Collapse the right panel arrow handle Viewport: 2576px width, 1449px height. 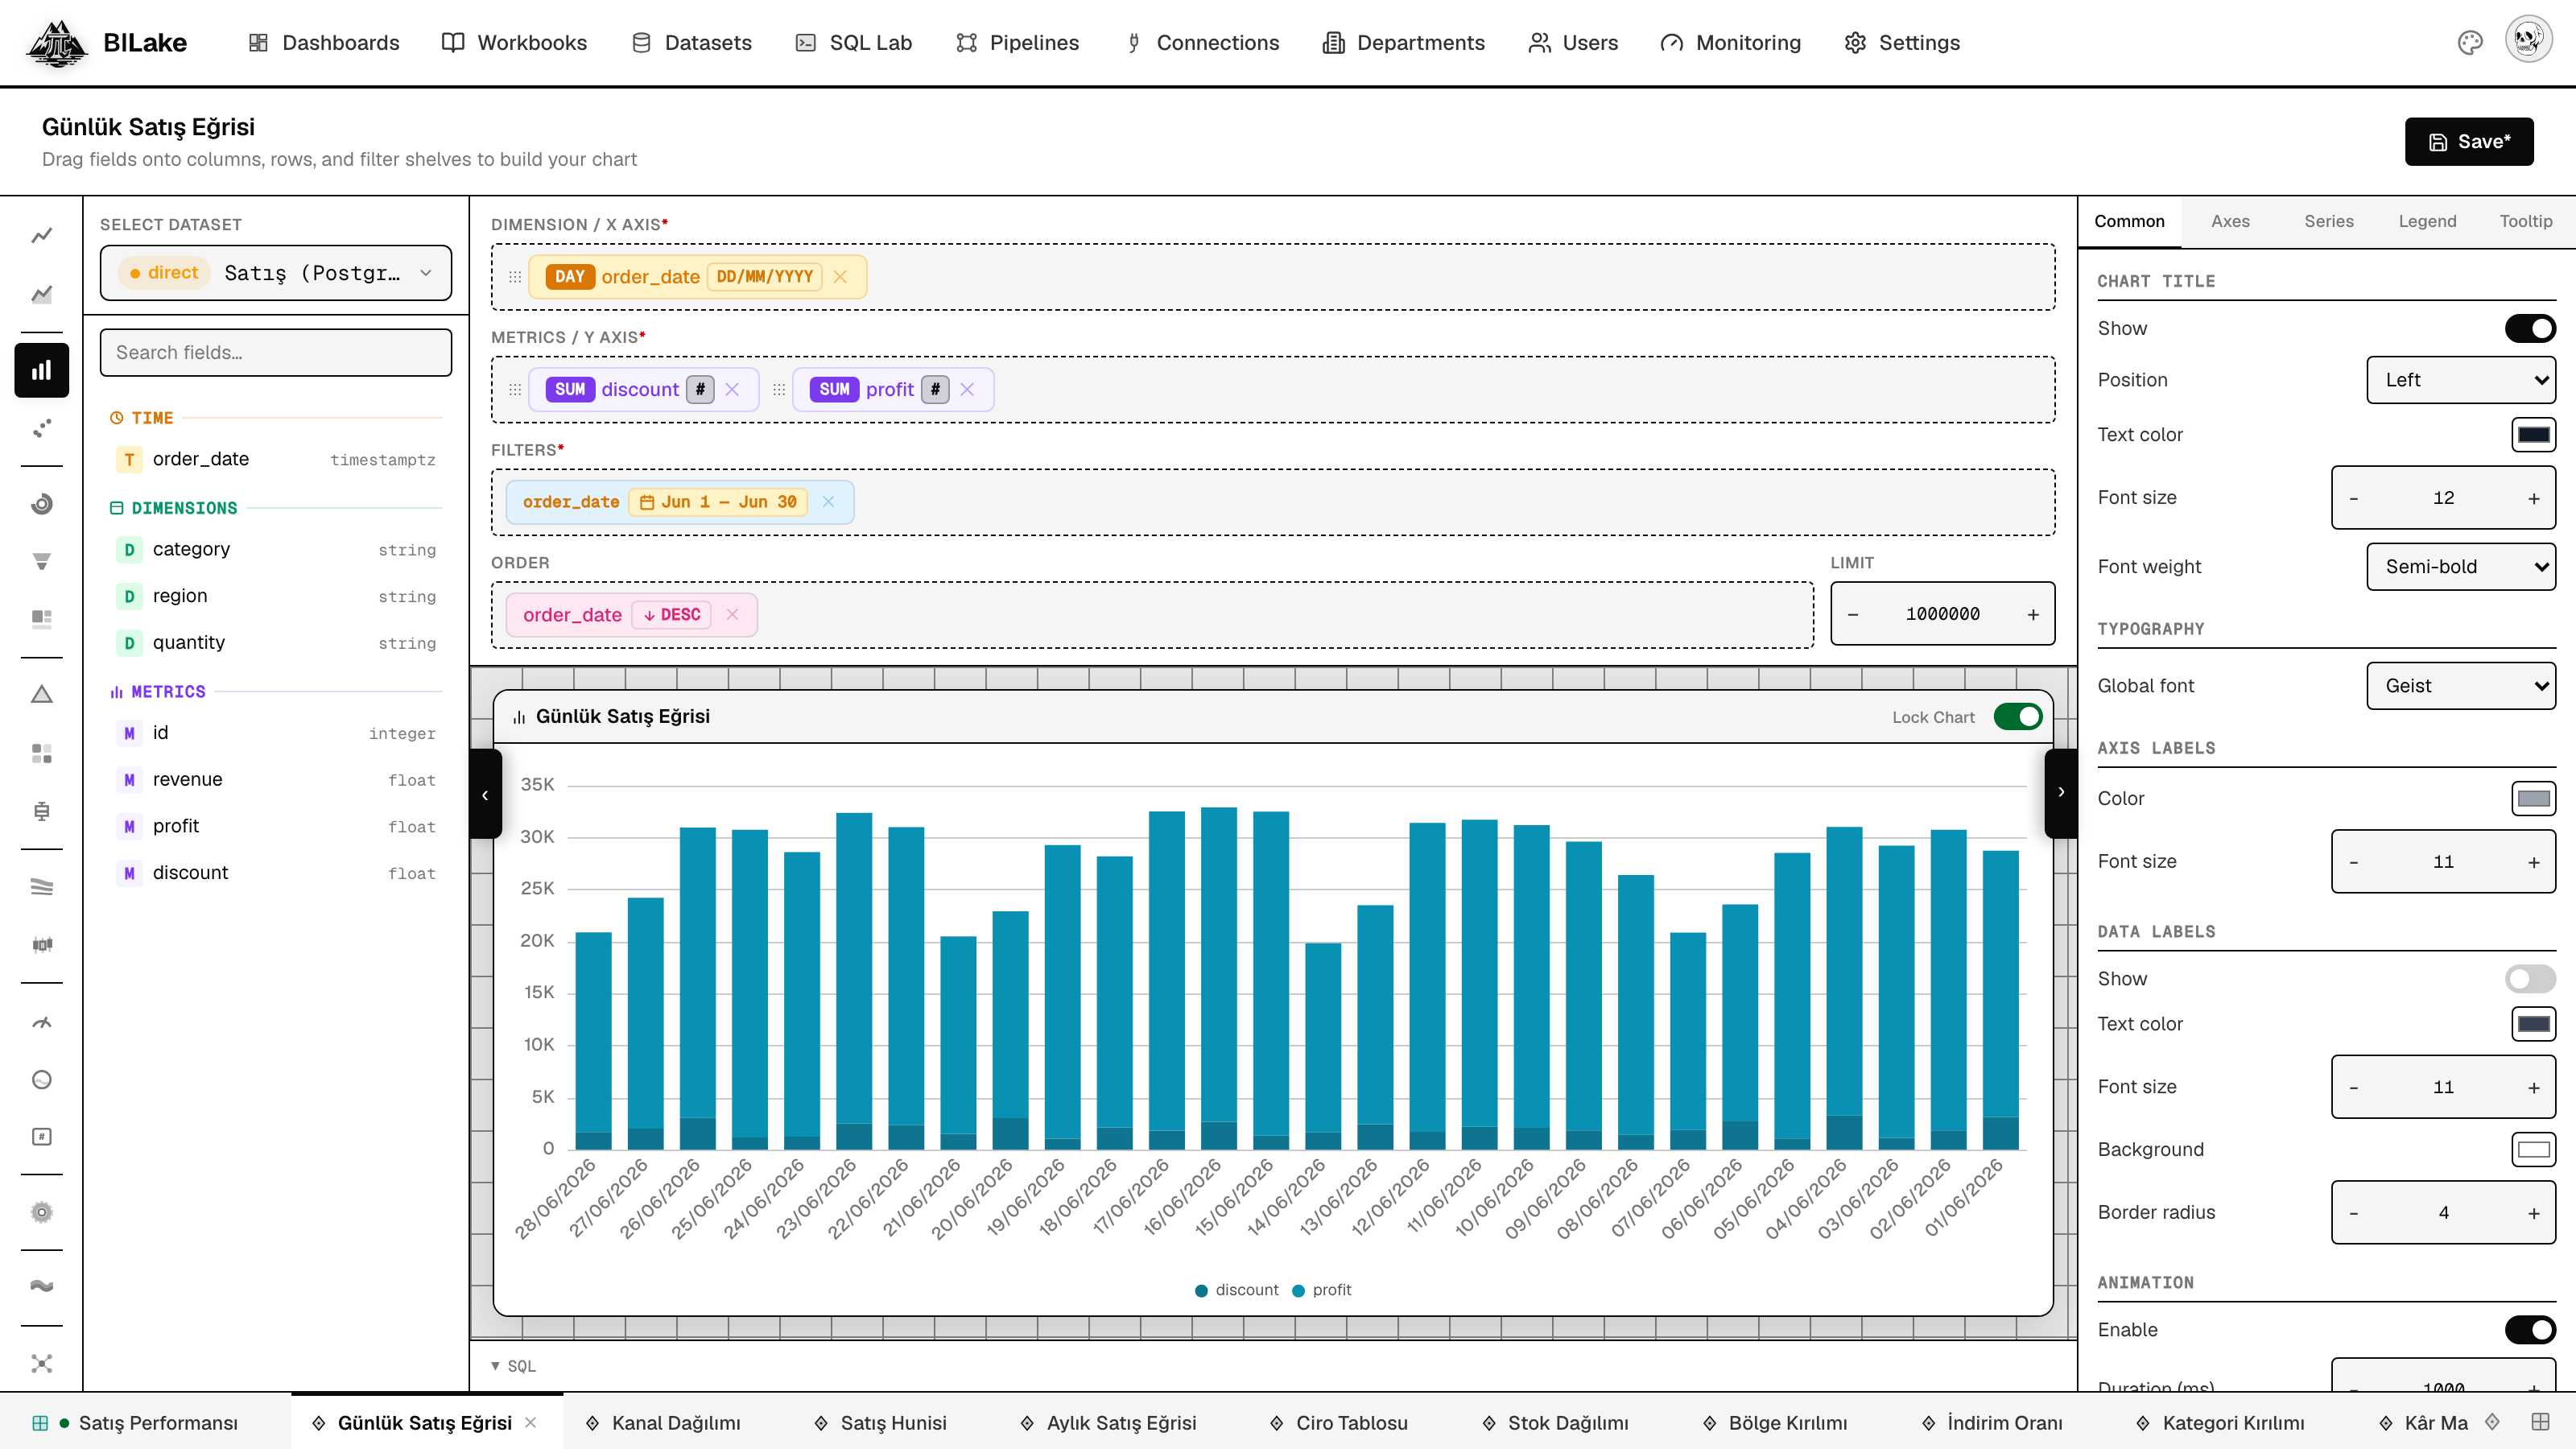click(2061, 792)
